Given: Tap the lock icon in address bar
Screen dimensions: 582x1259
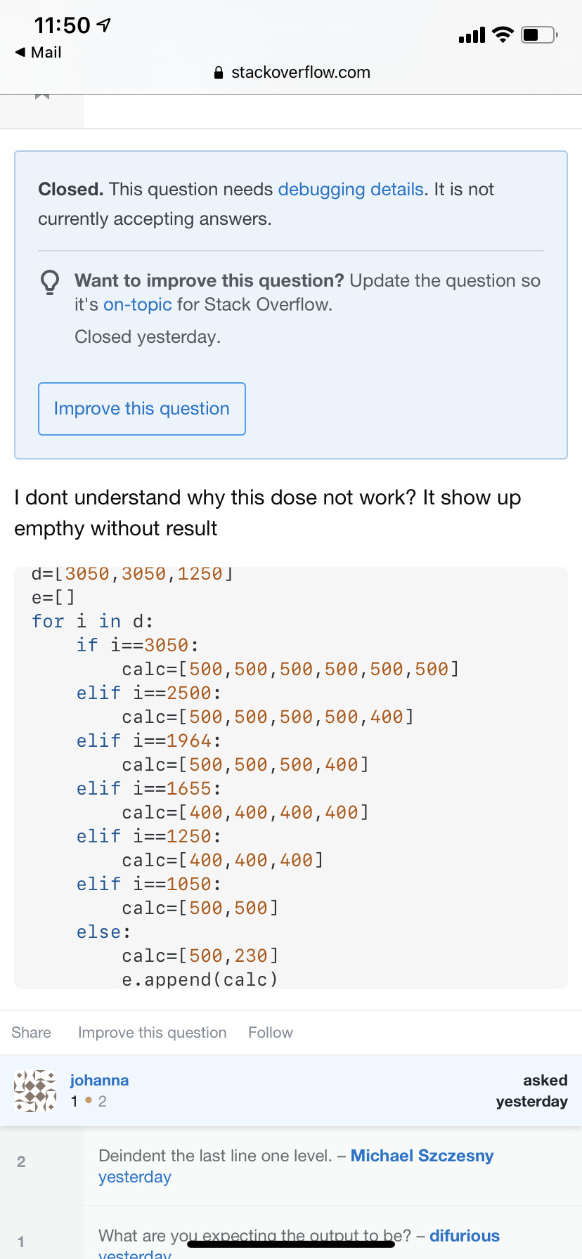Looking at the screenshot, I should pyautogui.click(x=219, y=72).
